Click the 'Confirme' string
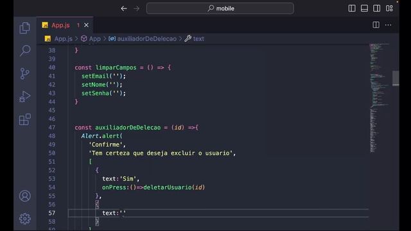 click(x=105, y=144)
